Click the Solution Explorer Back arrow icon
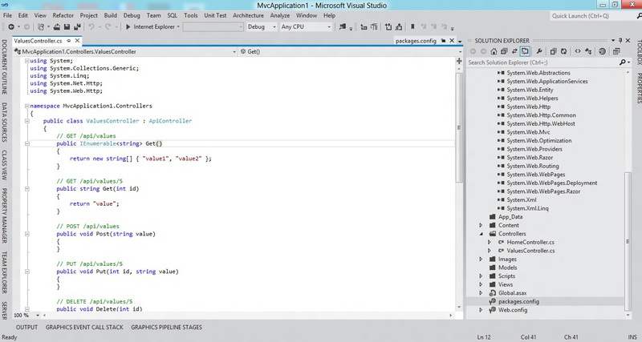The height and width of the screenshot is (342, 642). click(x=473, y=51)
